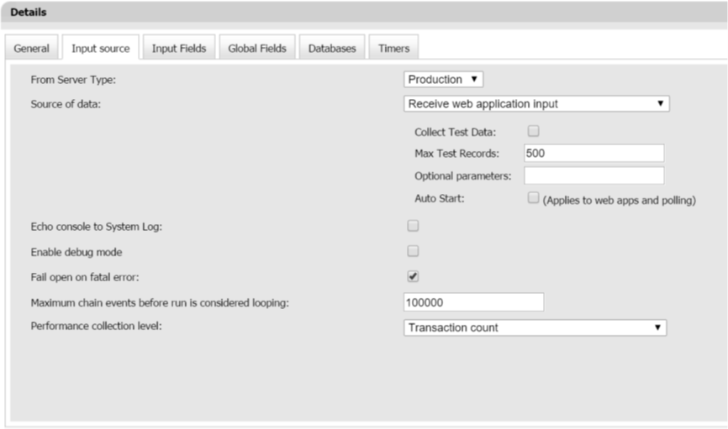Open the From Server Type dropdown
The image size is (728, 429).
(443, 80)
